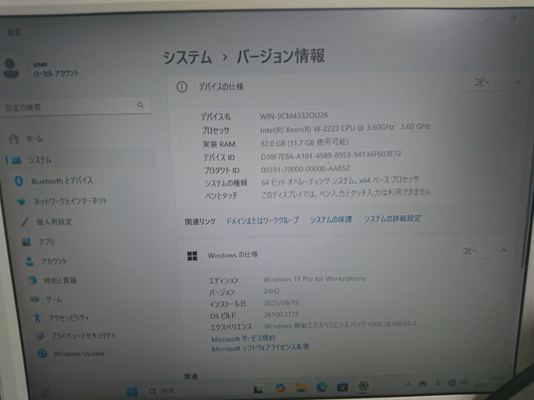Click the network Wi-Fi icon in sidebar

[22, 202]
